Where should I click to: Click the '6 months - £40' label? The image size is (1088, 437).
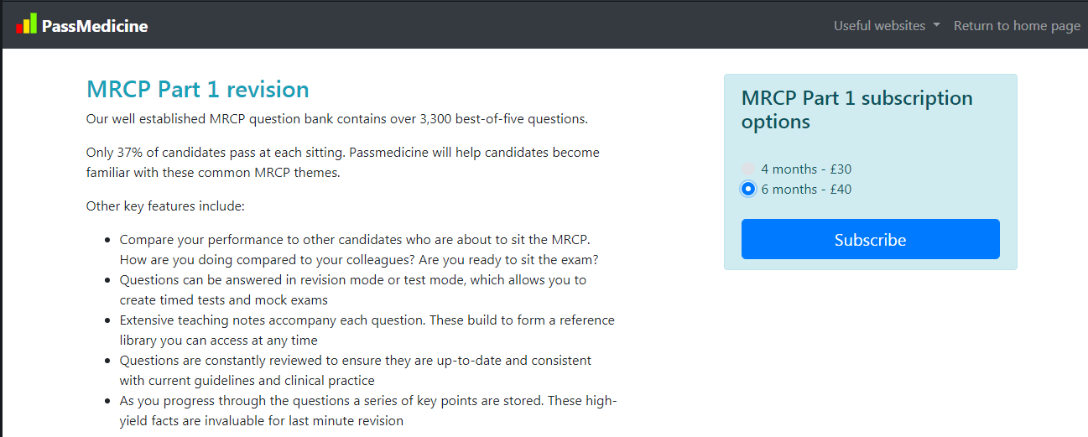tap(806, 189)
